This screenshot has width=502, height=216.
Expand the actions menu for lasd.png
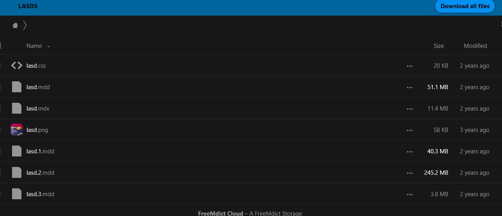[409, 130]
